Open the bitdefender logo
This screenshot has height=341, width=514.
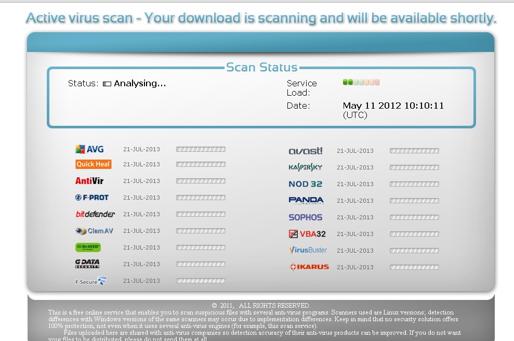pos(95,214)
